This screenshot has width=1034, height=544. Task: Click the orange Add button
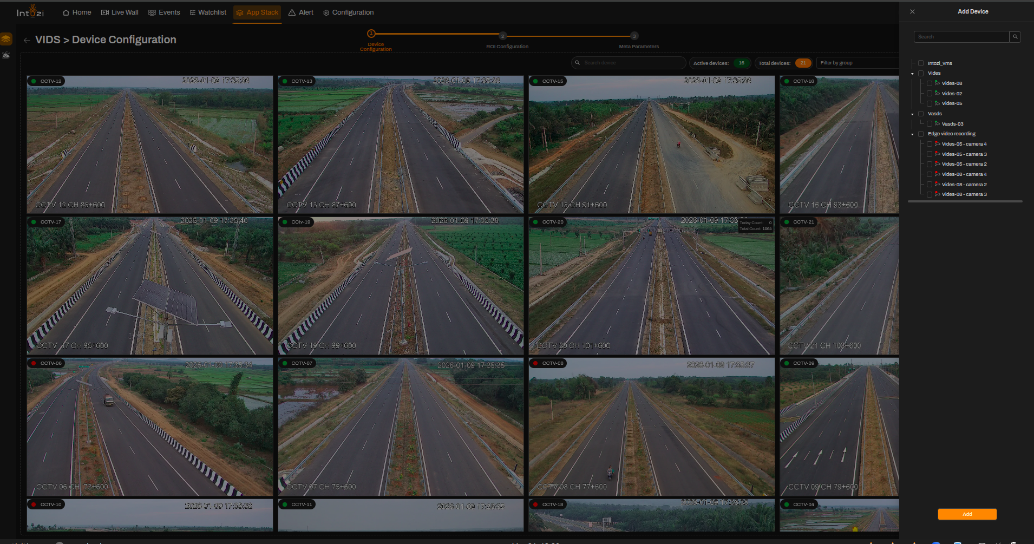click(x=967, y=514)
